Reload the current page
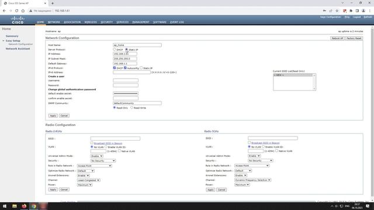 click(16, 10)
